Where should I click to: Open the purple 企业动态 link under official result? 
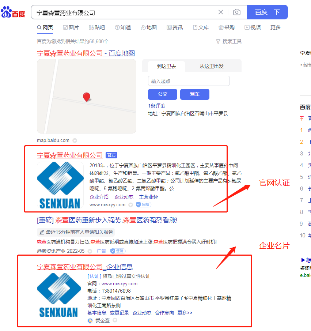pos(124,197)
